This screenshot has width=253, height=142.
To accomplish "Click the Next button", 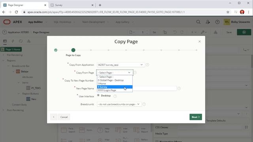I will click(196, 117).
